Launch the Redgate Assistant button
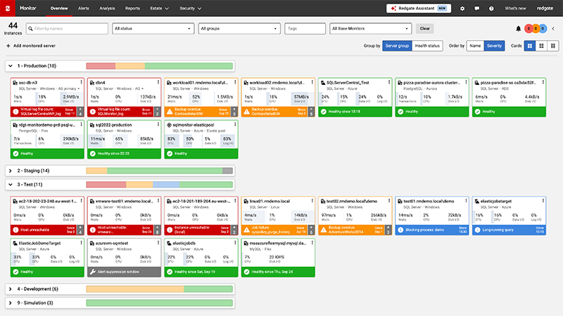Image resolution: width=563 pixels, height=316 pixels. [419, 8]
